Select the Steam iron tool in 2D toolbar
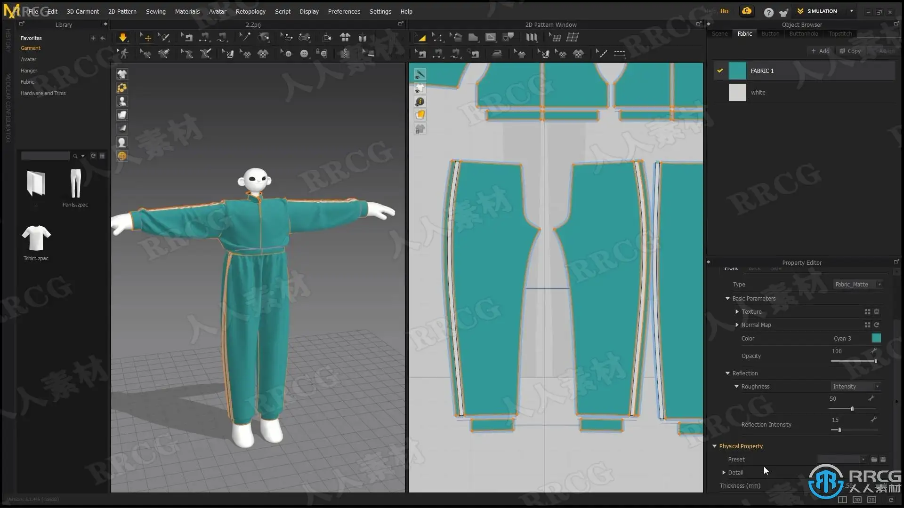The image size is (904, 508). coord(497,54)
